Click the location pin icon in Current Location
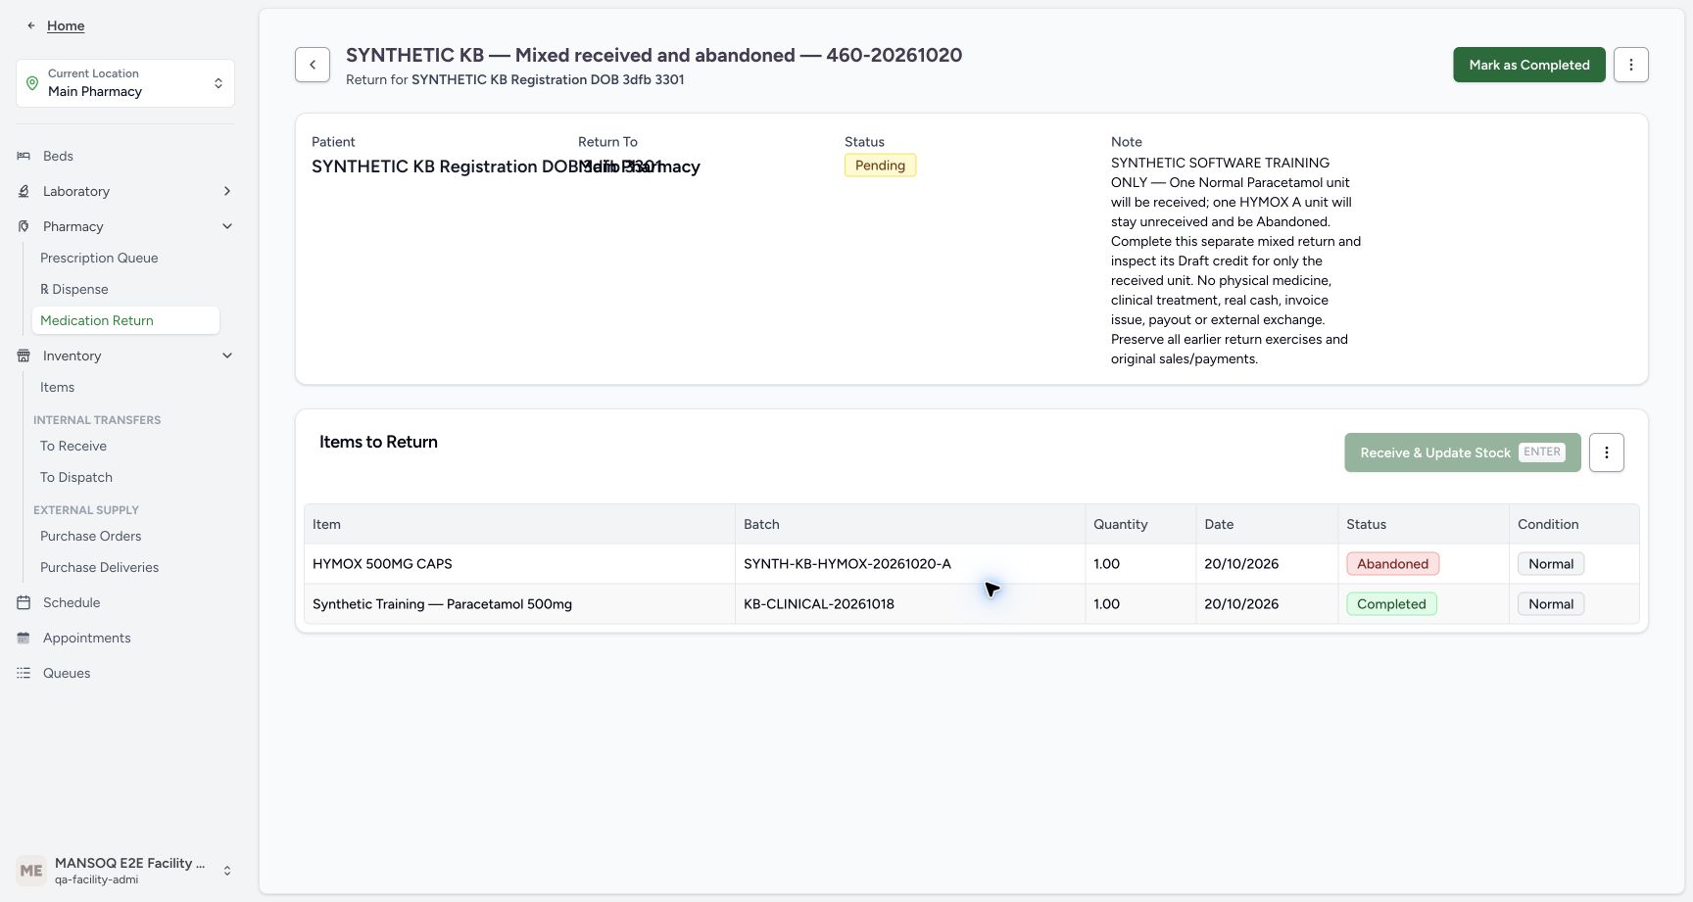Image resolution: width=1693 pixels, height=902 pixels. [x=32, y=83]
